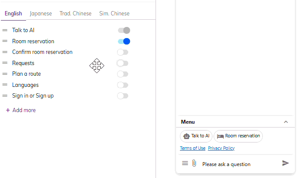This screenshot has height=178, width=300.
Task: Click drag handle beside Room reservation
Action: click(5, 42)
